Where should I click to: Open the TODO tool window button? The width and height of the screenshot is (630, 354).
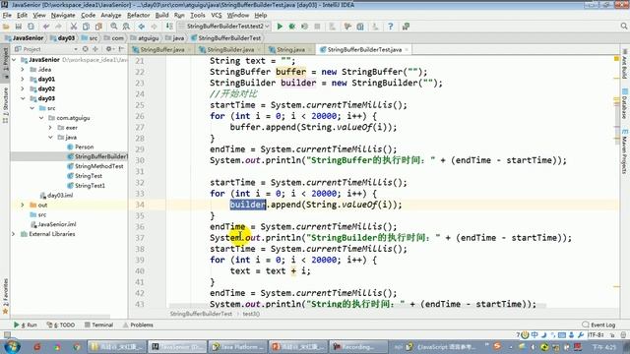[61, 324]
